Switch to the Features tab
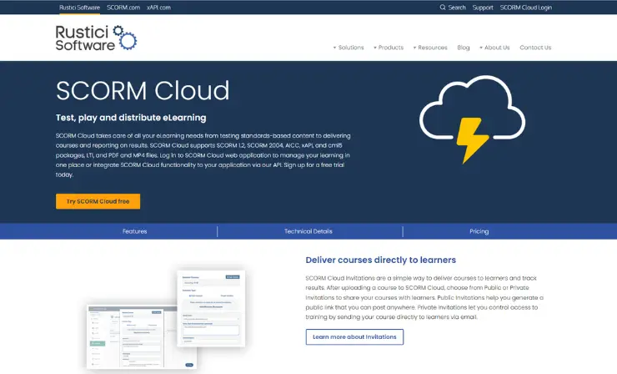Image resolution: width=617 pixels, height=374 pixels. tap(134, 231)
